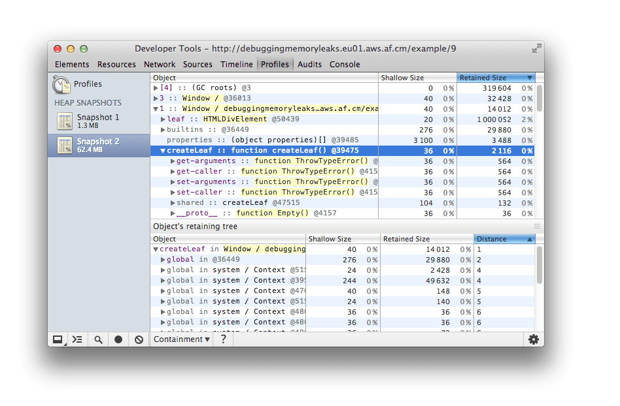The image size is (620, 406).
Task: Switch to the Timeline tab
Action: point(236,65)
